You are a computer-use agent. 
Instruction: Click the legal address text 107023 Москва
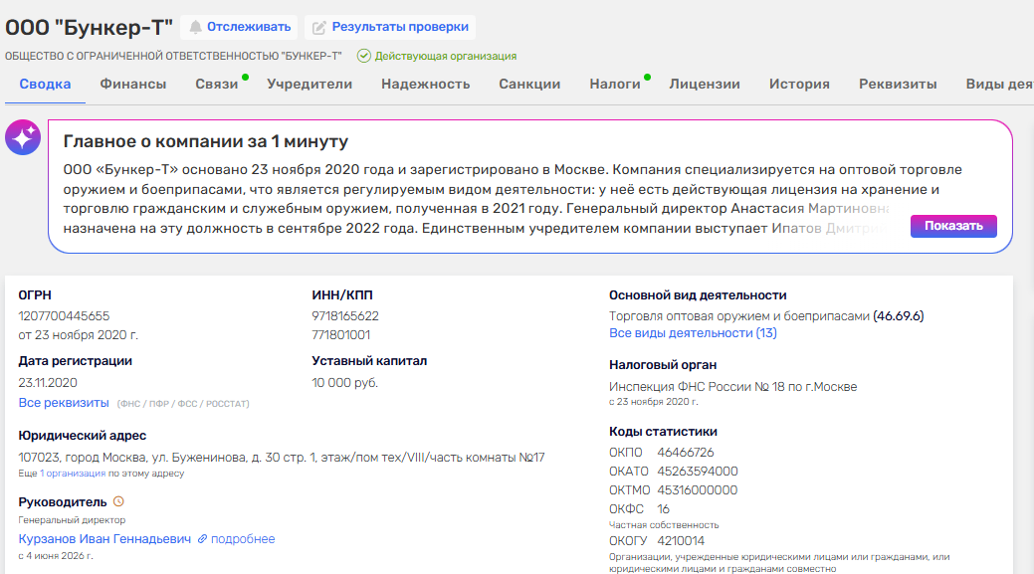(x=282, y=458)
